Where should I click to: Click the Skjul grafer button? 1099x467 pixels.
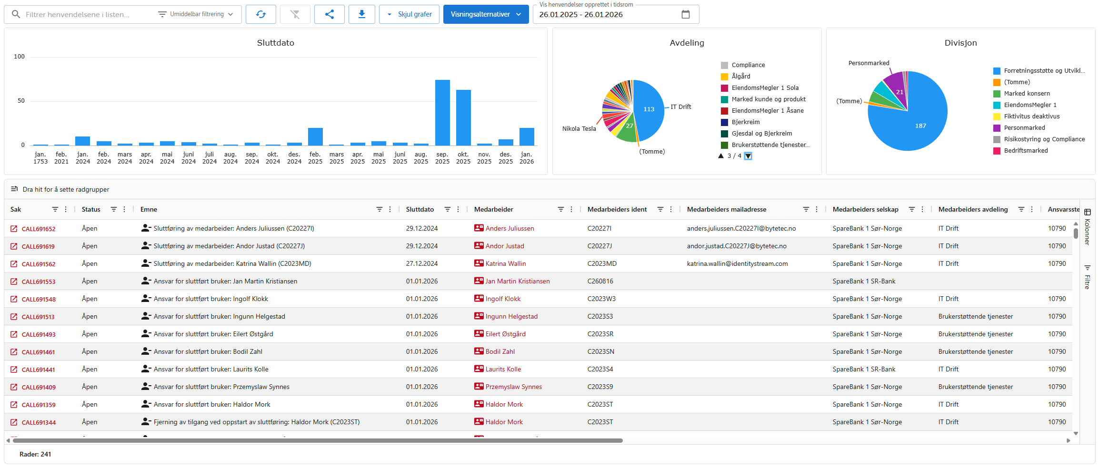(409, 14)
